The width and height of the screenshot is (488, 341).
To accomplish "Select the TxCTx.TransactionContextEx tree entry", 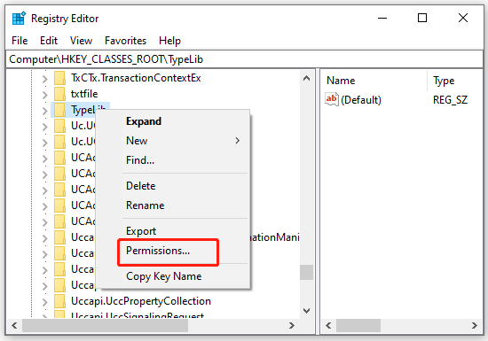I will pos(136,78).
